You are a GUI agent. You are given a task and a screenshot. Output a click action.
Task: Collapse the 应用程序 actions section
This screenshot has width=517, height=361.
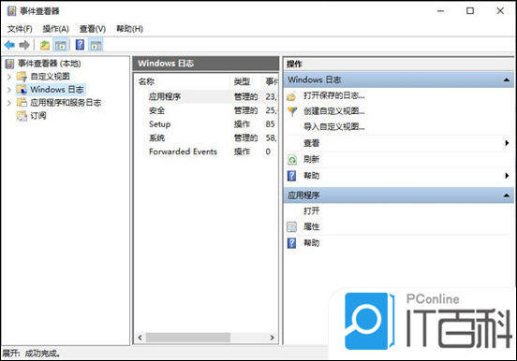[507, 195]
